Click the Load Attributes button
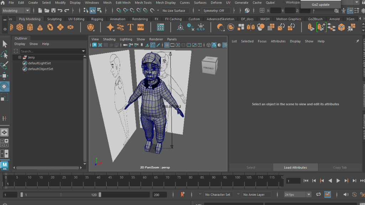This screenshot has height=205, width=365. [x=295, y=168]
